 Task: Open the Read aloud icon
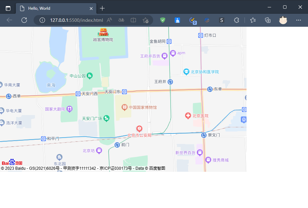109,20
